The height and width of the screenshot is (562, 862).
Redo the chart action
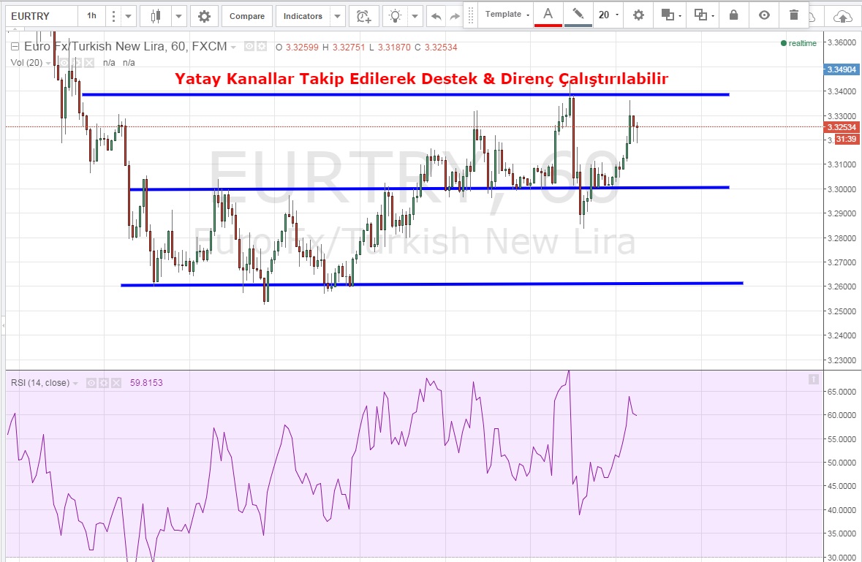click(455, 16)
